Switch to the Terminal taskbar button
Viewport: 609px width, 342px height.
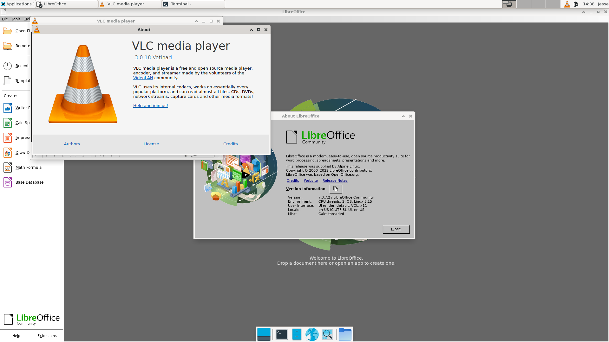(193, 4)
